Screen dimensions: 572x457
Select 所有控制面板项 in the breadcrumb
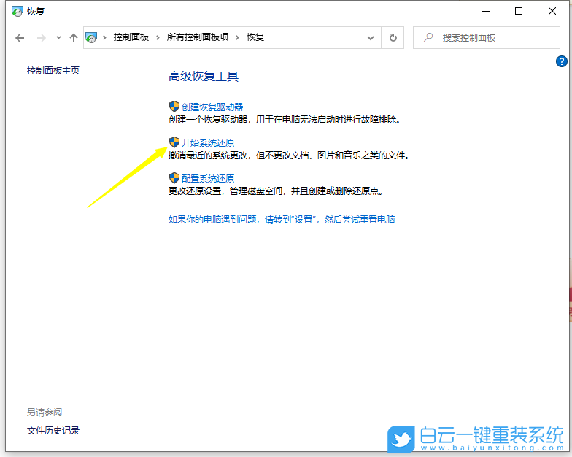click(198, 37)
